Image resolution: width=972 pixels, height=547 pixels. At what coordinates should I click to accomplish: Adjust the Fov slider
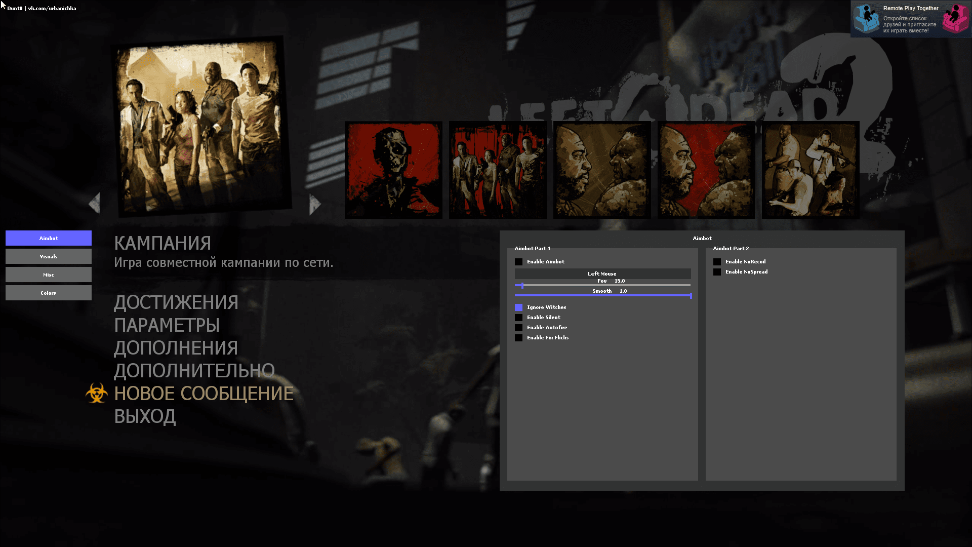[602, 285]
